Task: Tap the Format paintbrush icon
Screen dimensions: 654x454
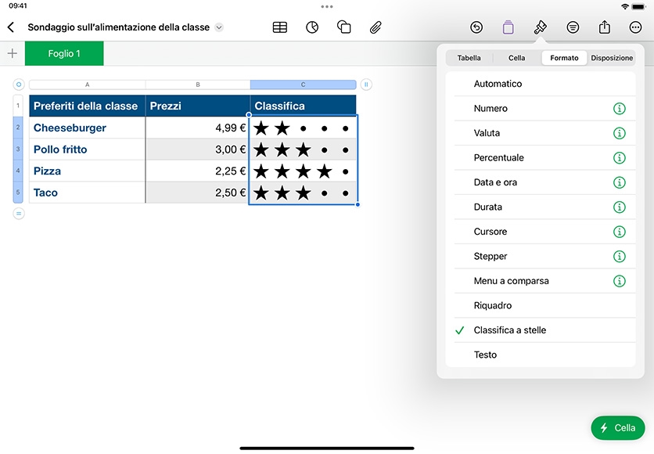Action: tap(540, 27)
